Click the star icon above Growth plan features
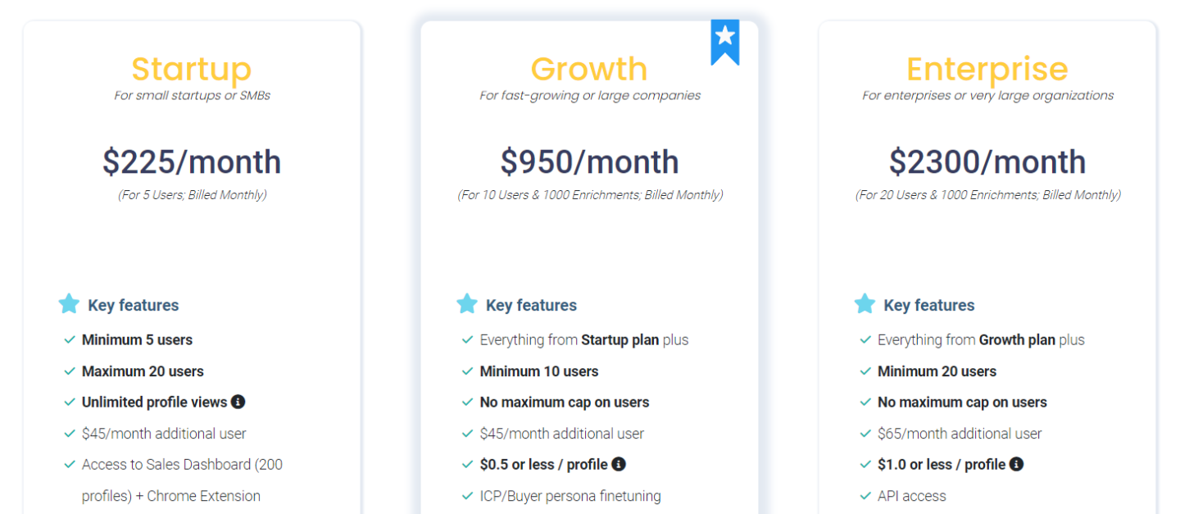1180x514 pixels. click(467, 304)
